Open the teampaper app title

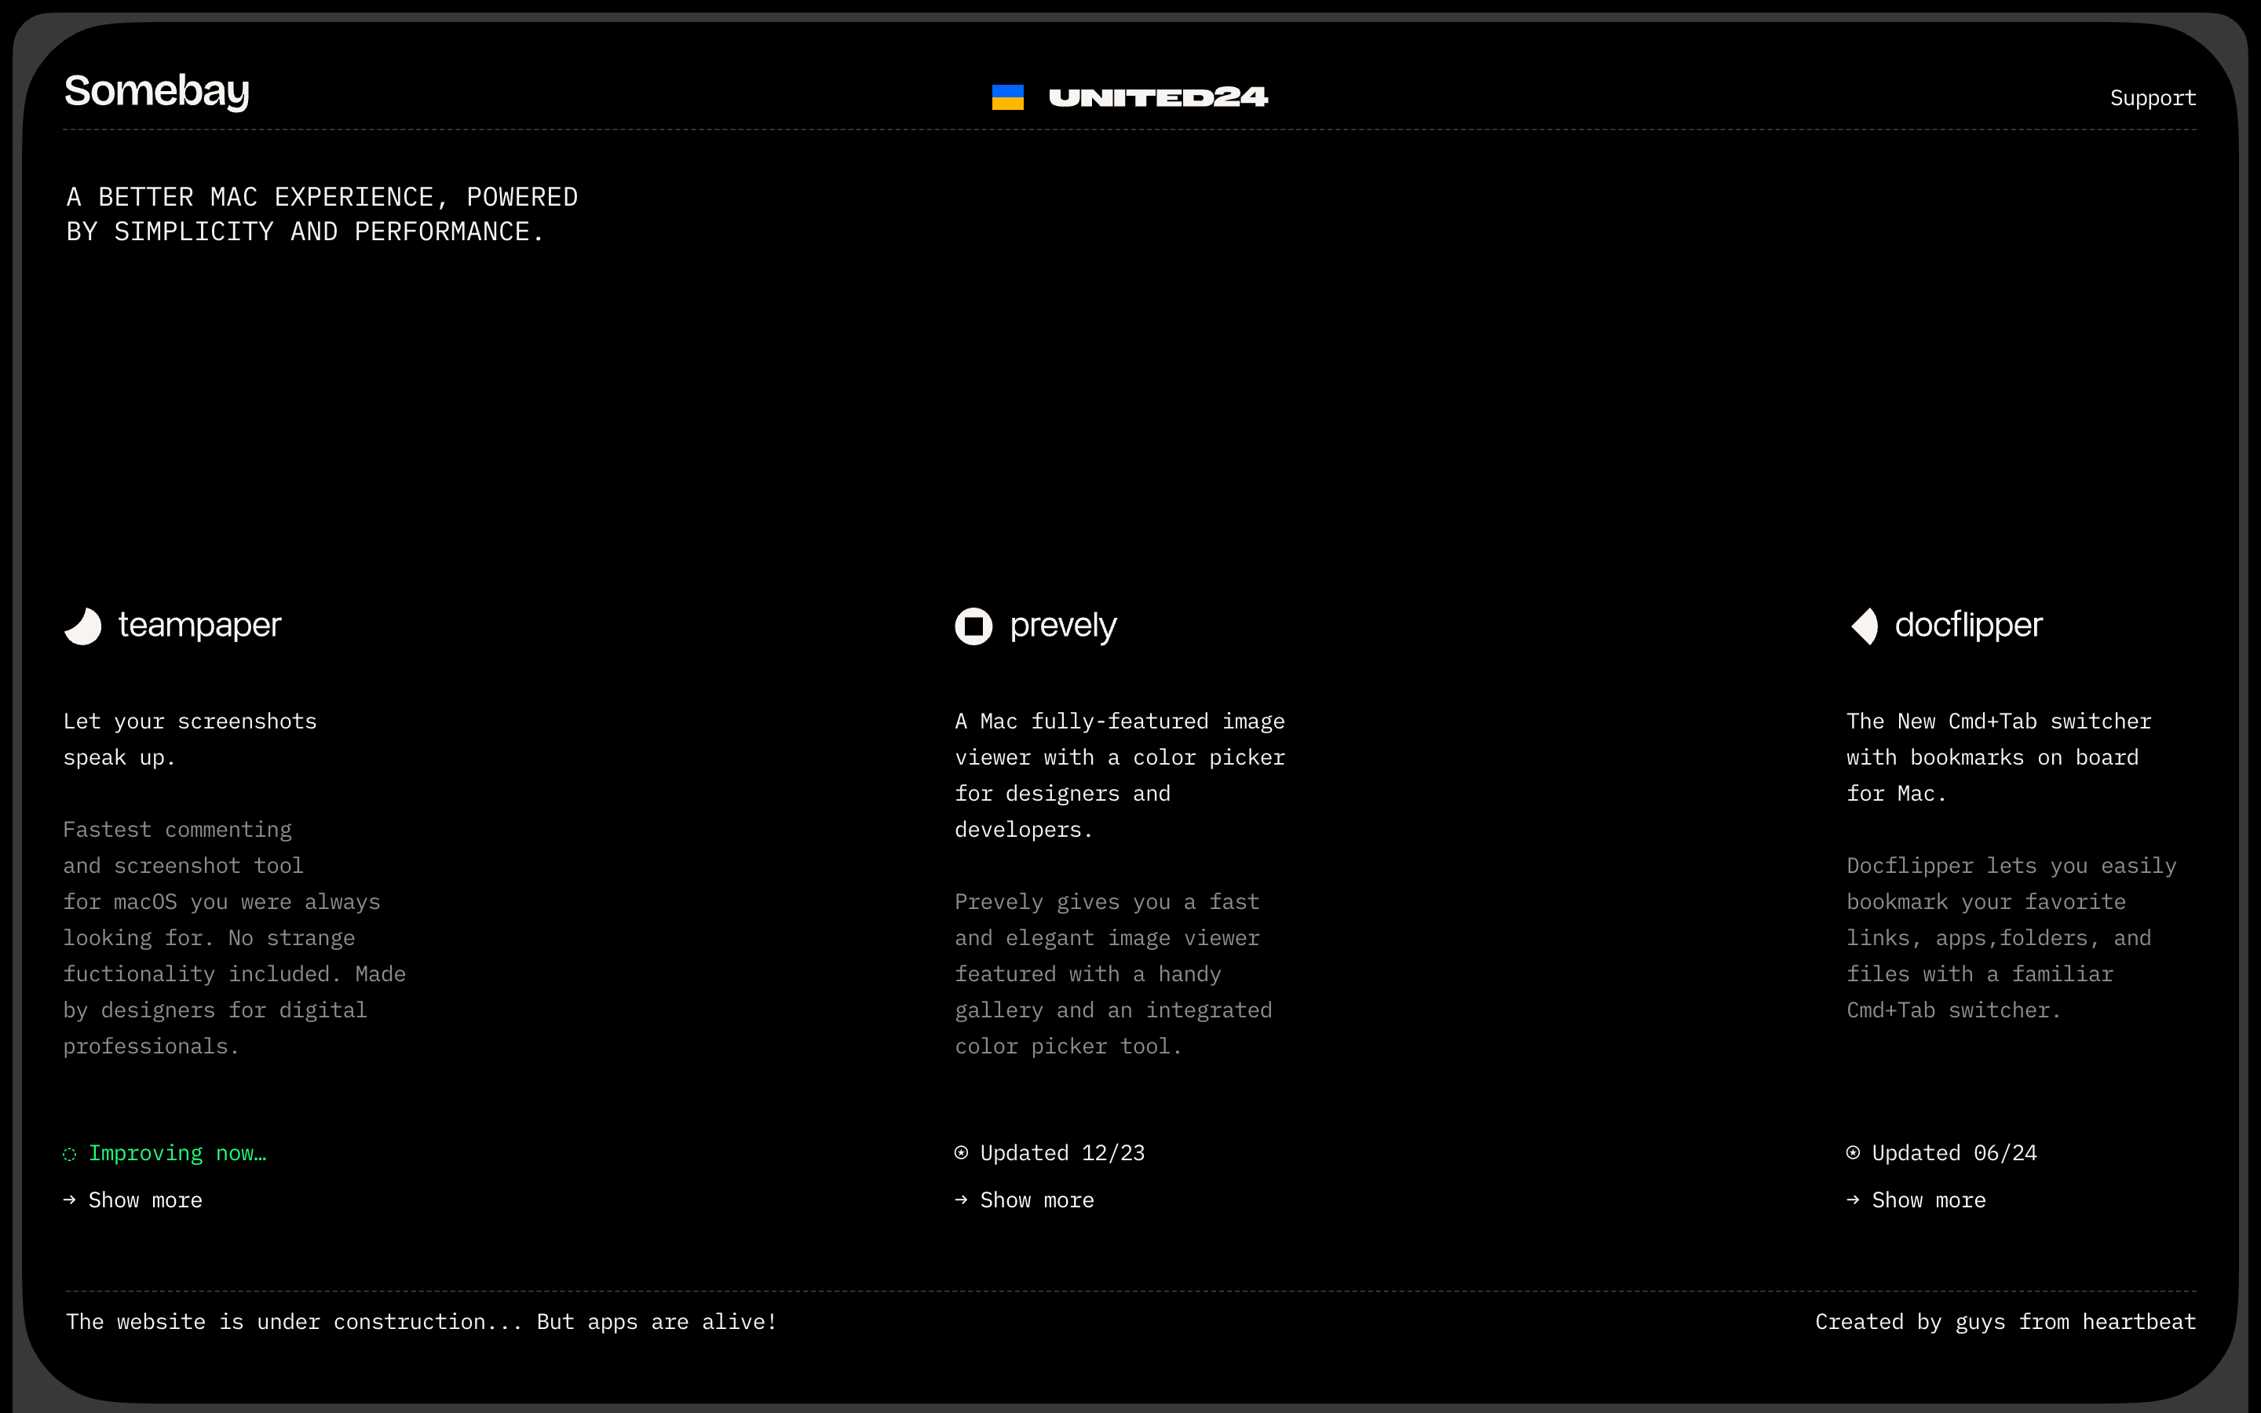[199, 625]
